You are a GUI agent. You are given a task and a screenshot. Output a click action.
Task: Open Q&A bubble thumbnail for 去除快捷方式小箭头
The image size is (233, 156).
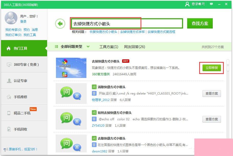(71, 143)
